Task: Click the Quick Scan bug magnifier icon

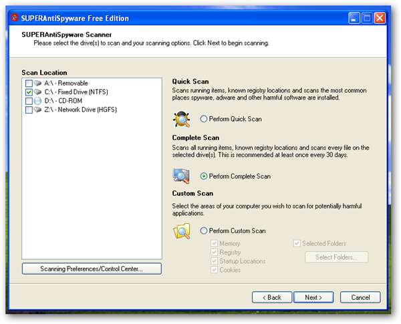Action: [x=182, y=119]
